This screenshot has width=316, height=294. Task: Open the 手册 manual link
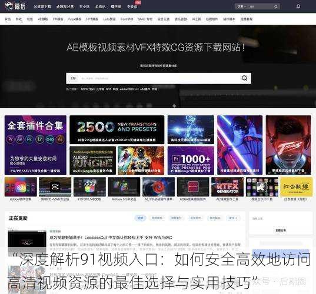[x=117, y=6]
